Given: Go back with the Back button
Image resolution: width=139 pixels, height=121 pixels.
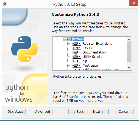Looking at the screenshot, I should [x=78, y=111].
